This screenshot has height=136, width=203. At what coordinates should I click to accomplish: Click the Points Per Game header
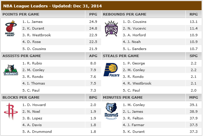pos(21,14)
